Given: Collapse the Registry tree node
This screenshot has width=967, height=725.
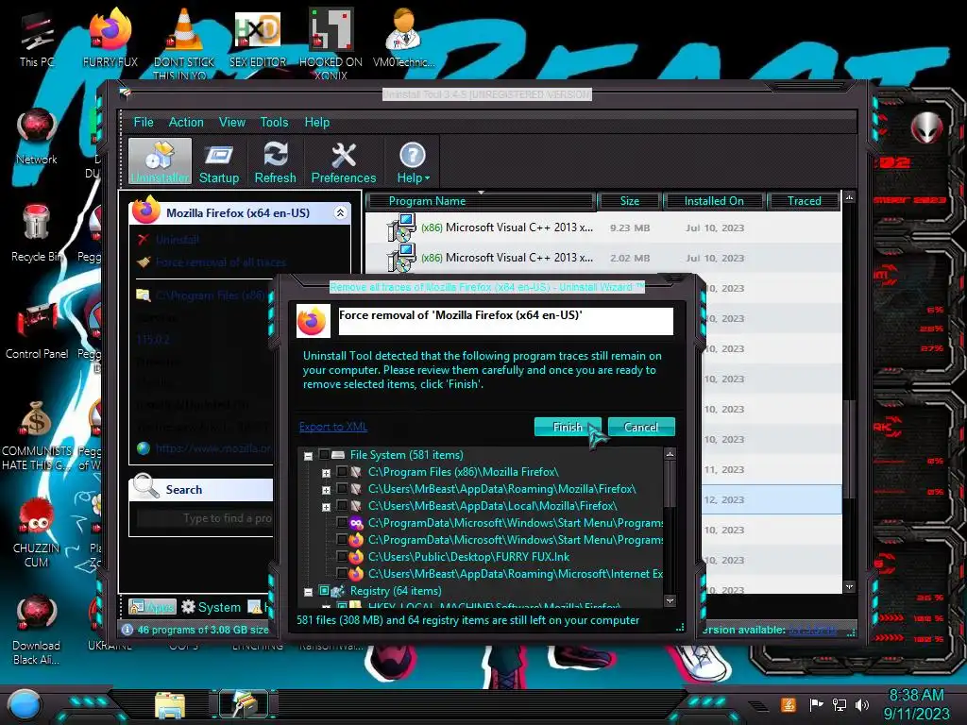Looking at the screenshot, I should (x=309, y=592).
